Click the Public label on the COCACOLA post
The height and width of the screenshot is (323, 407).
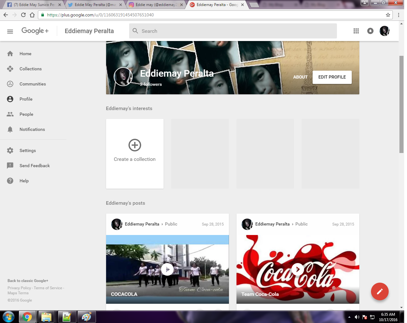click(x=171, y=224)
